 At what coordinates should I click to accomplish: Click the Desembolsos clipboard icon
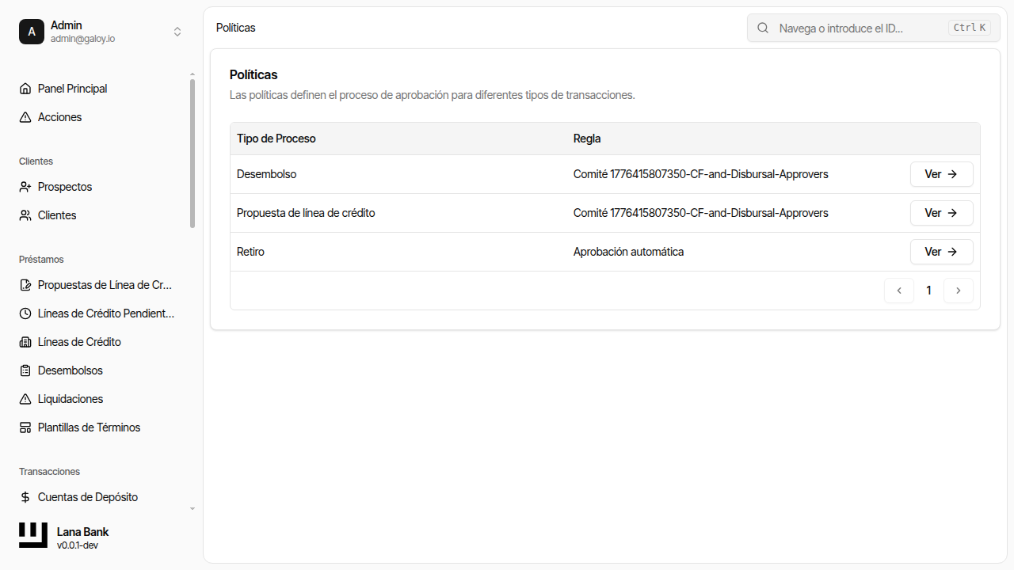click(25, 370)
